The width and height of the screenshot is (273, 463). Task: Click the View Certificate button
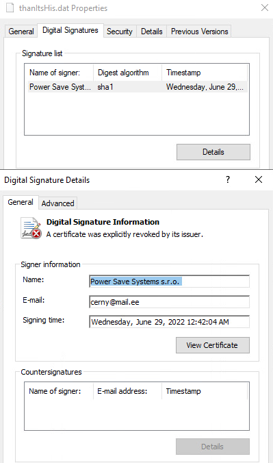click(213, 345)
